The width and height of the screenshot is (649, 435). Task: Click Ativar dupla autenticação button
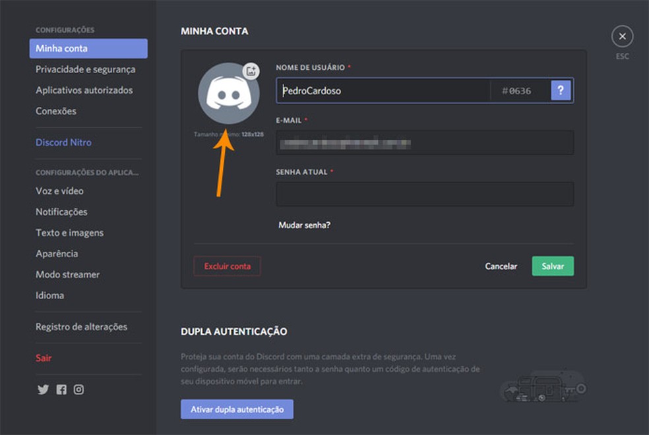[237, 409]
